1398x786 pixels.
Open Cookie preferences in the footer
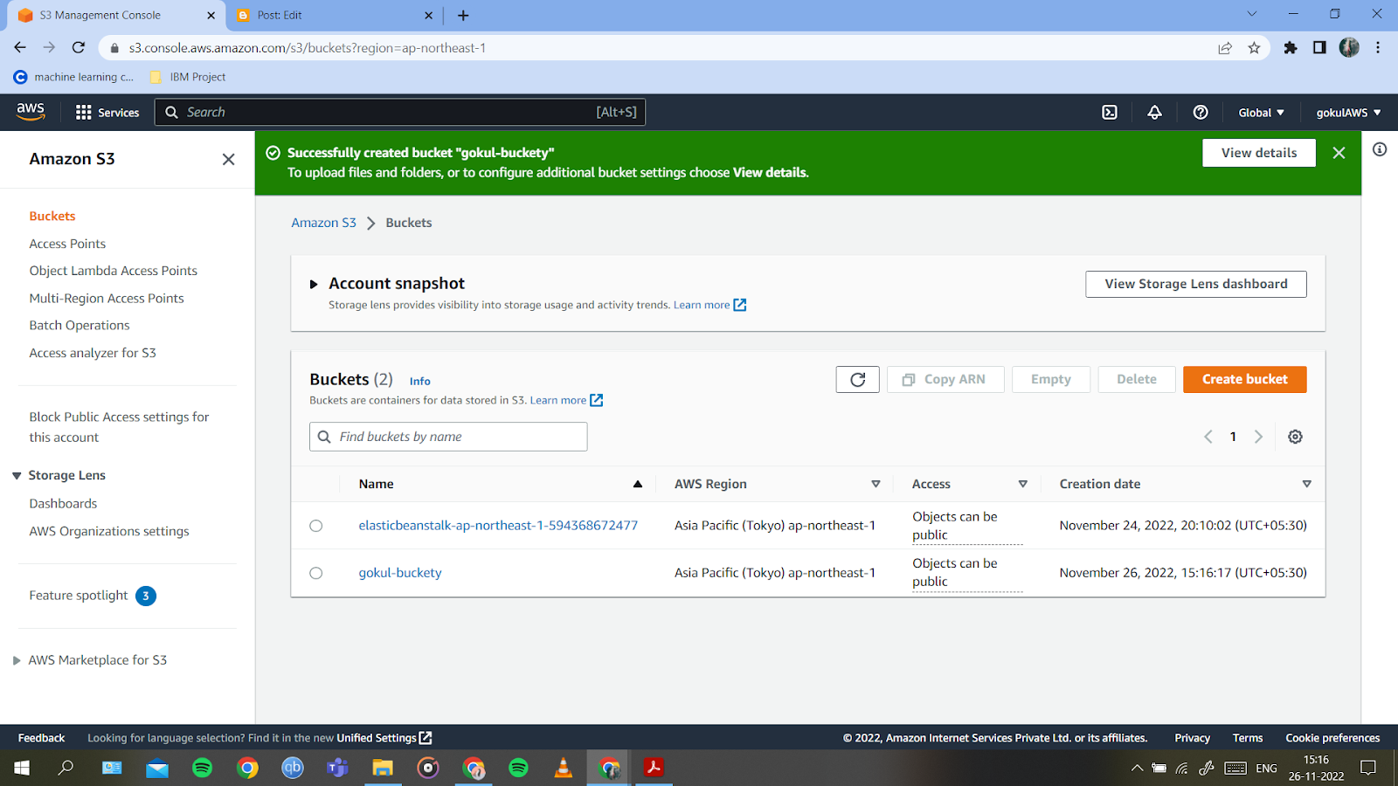click(x=1332, y=738)
